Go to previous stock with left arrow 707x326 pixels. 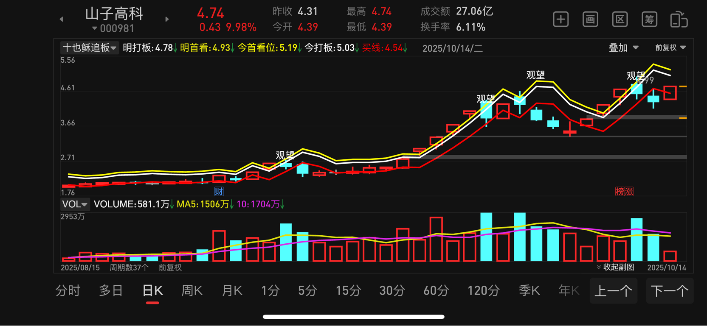[62, 19]
